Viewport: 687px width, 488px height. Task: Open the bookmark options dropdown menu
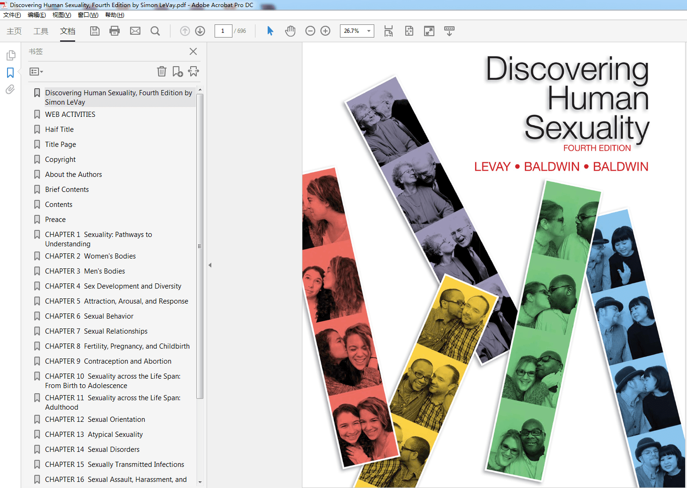tap(36, 72)
